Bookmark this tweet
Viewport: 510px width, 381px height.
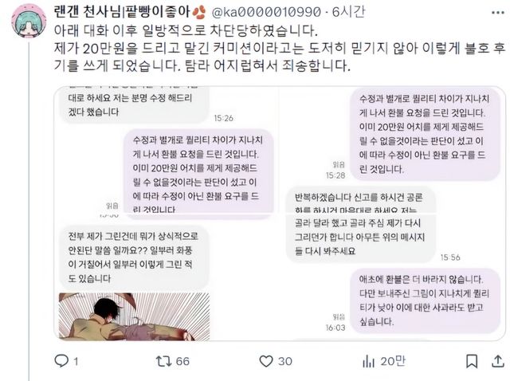pyautogui.click(x=472, y=361)
